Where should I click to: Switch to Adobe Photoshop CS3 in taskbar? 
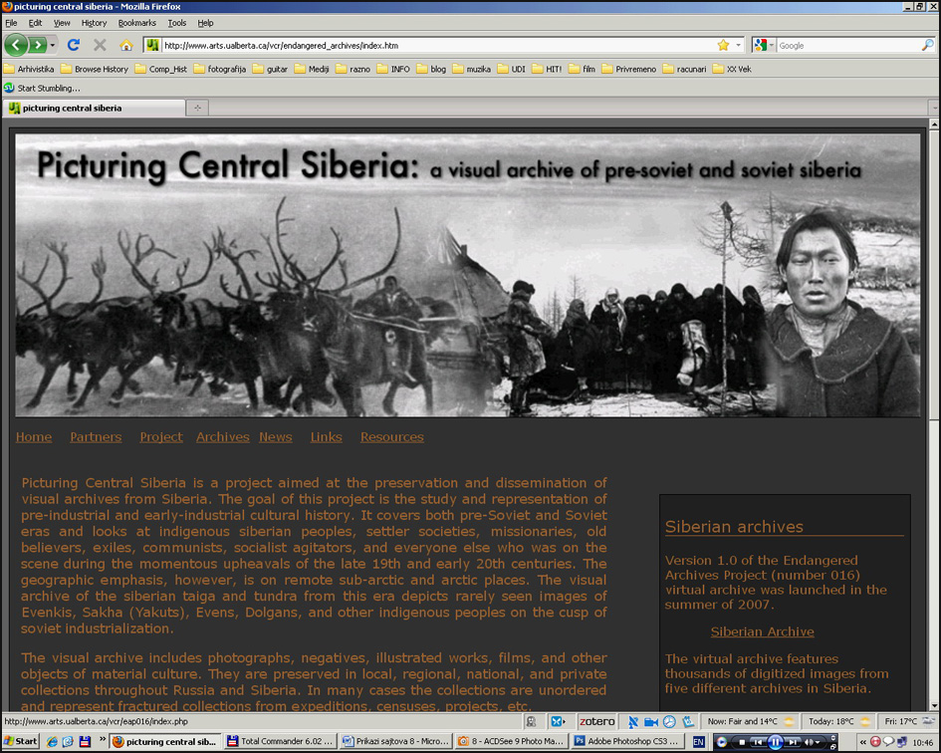click(625, 741)
